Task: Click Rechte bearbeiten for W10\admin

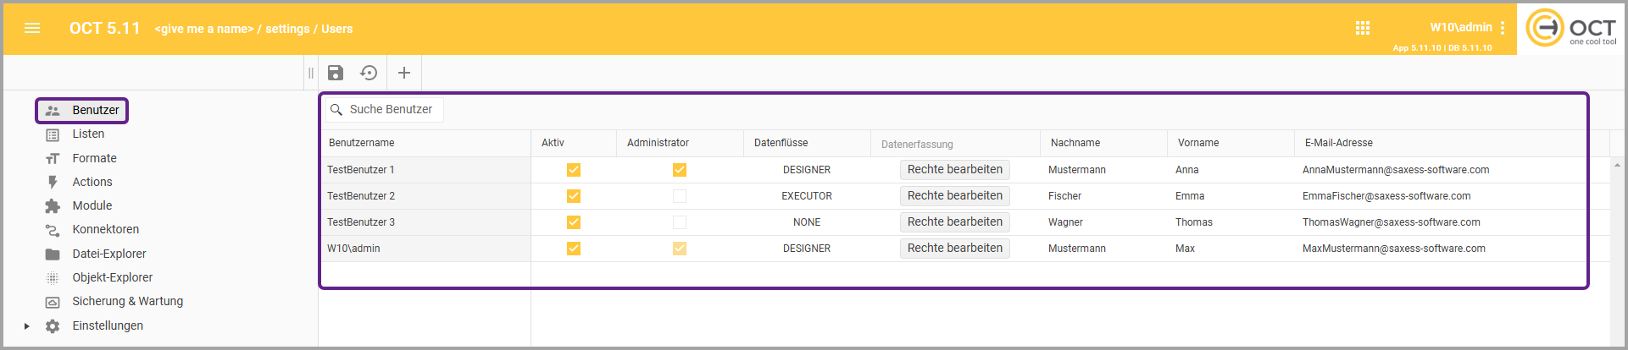Action: 954,249
